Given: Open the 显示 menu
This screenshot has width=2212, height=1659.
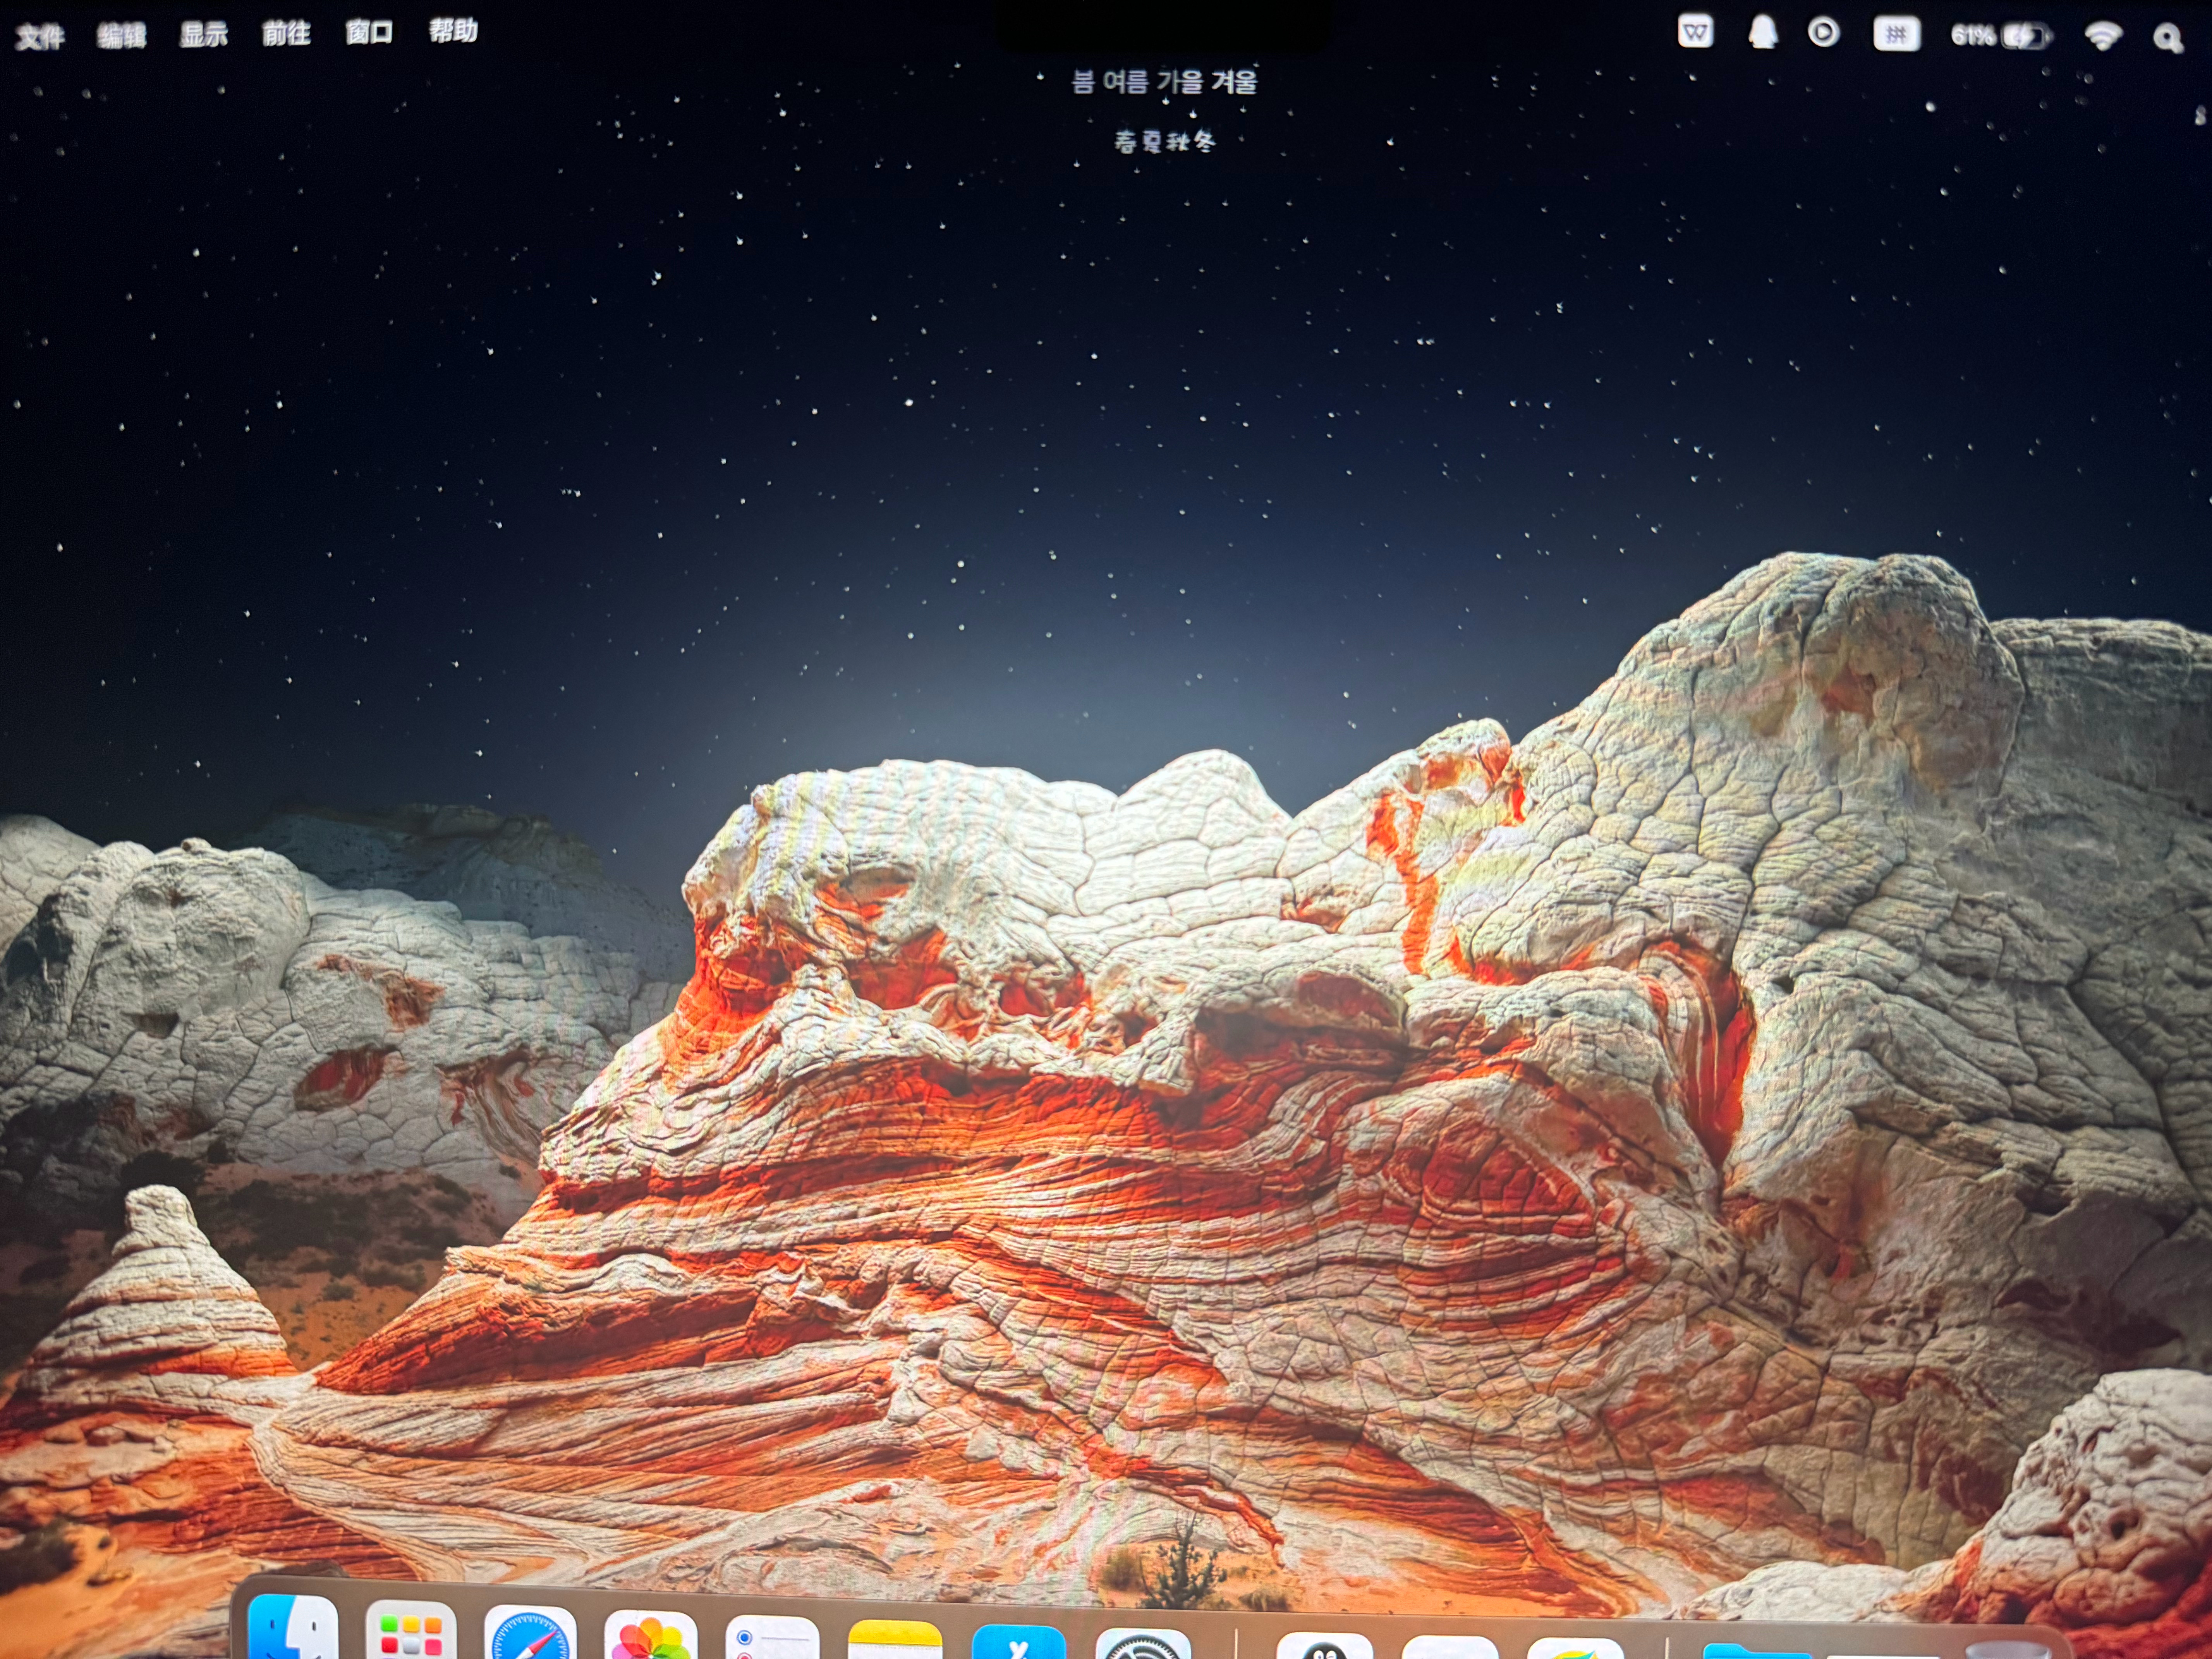Looking at the screenshot, I should pyautogui.click(x=204, y=35).
